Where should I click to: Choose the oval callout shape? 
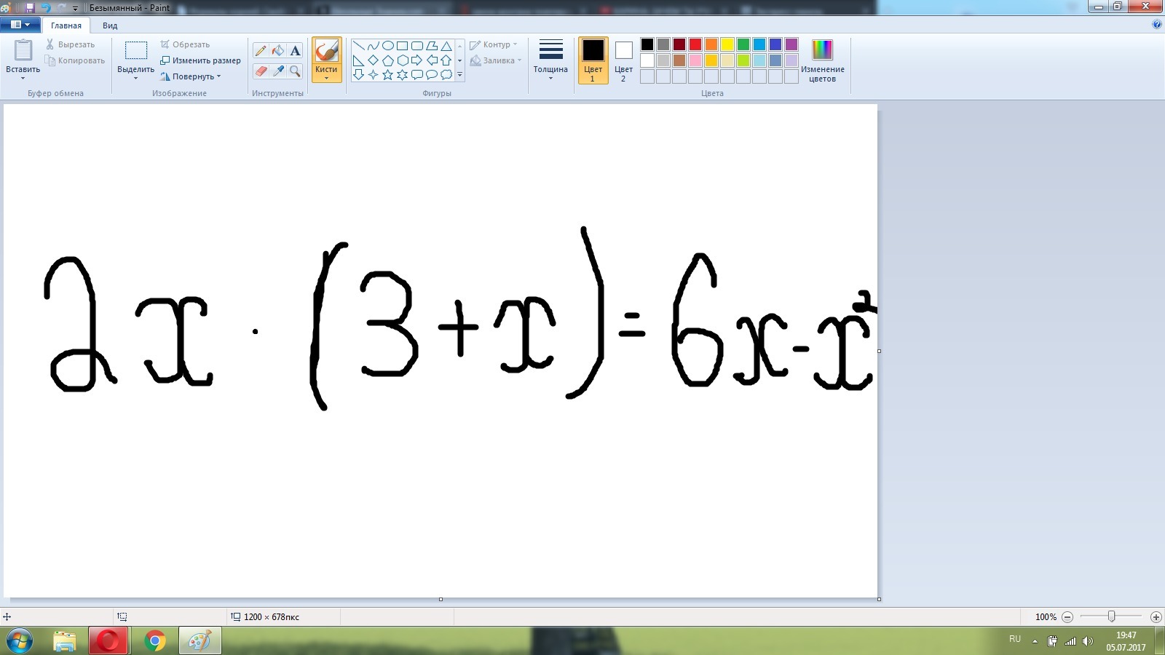[432, 74]
